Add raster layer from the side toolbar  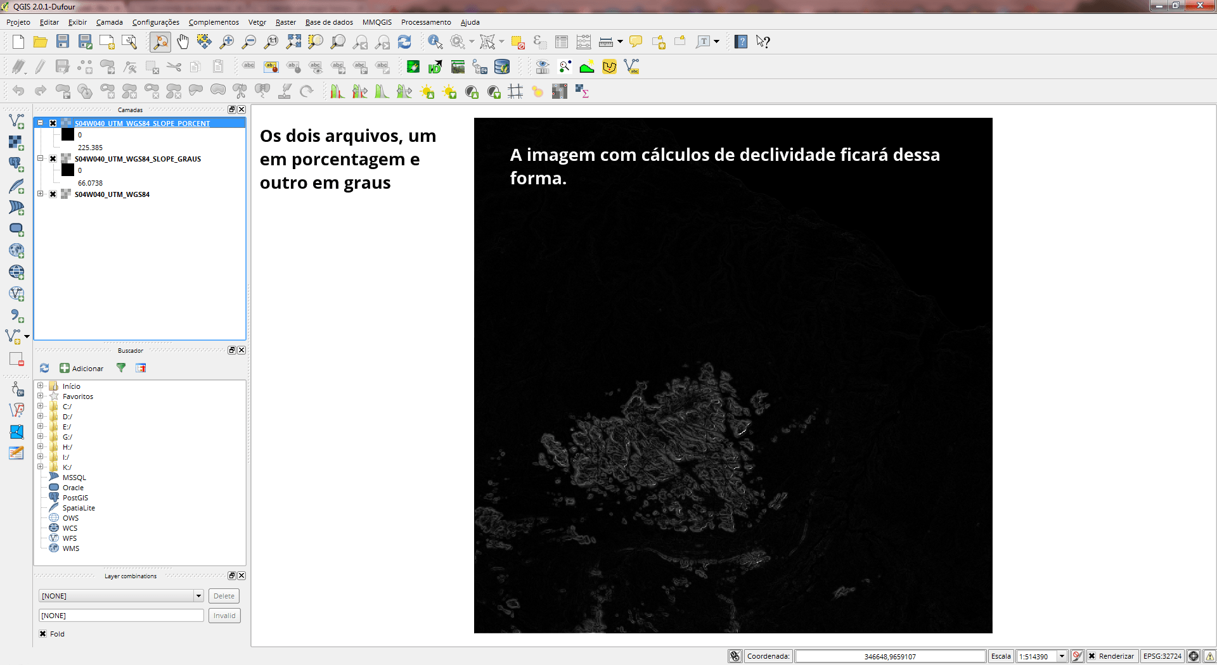(16, 142)
